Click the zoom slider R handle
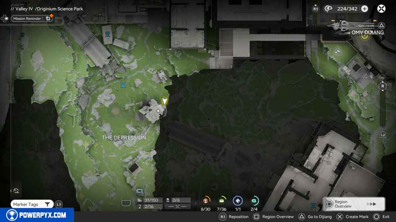This screenshot has width=396, height=222. coord(382,86)
